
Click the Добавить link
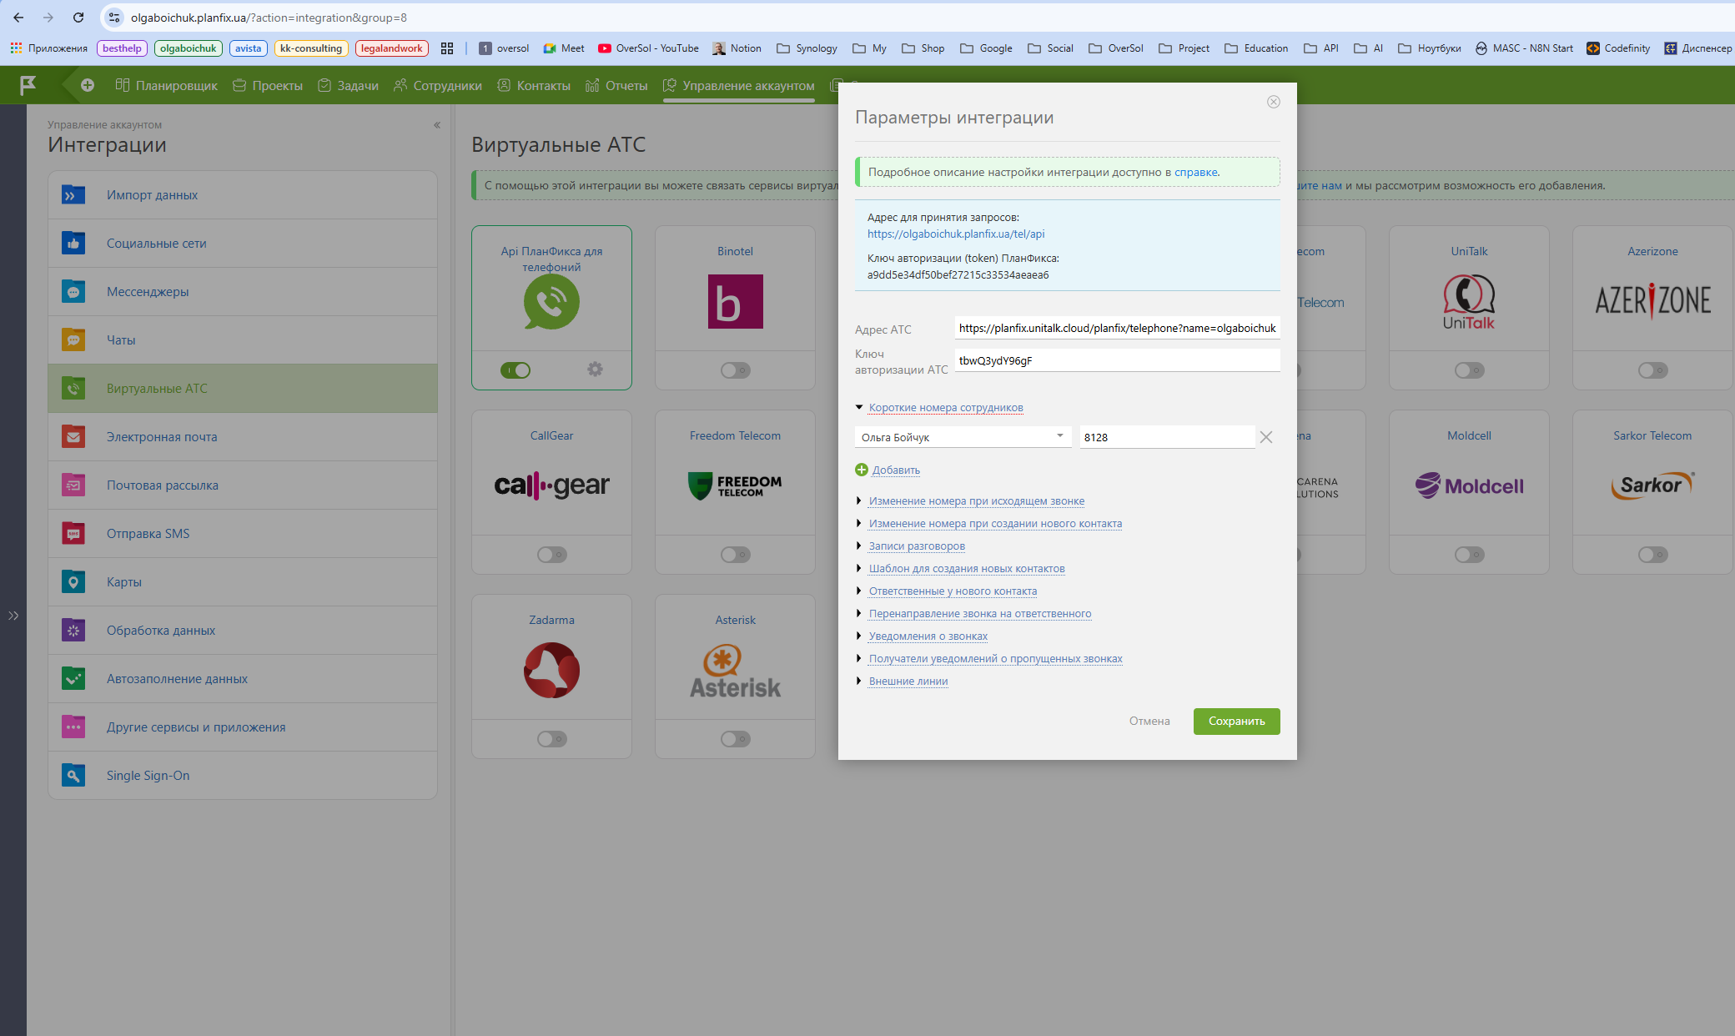895,470
